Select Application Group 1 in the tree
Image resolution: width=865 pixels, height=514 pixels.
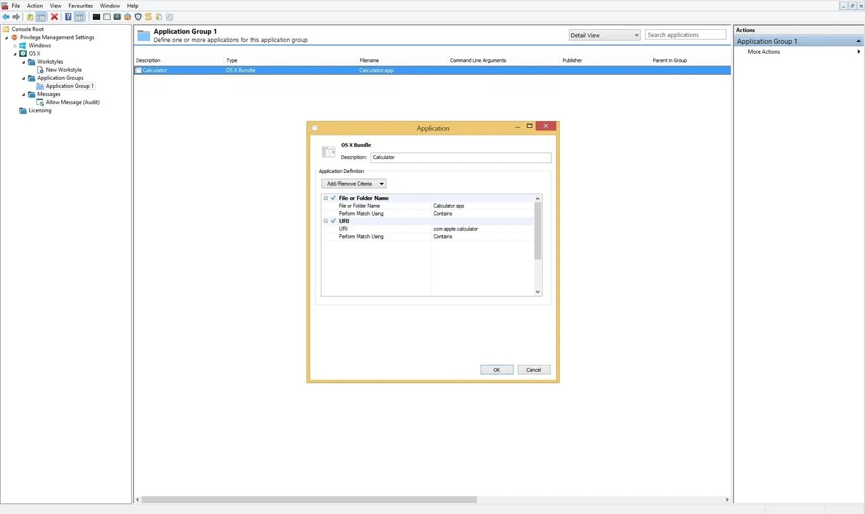(x=70, y=86)
